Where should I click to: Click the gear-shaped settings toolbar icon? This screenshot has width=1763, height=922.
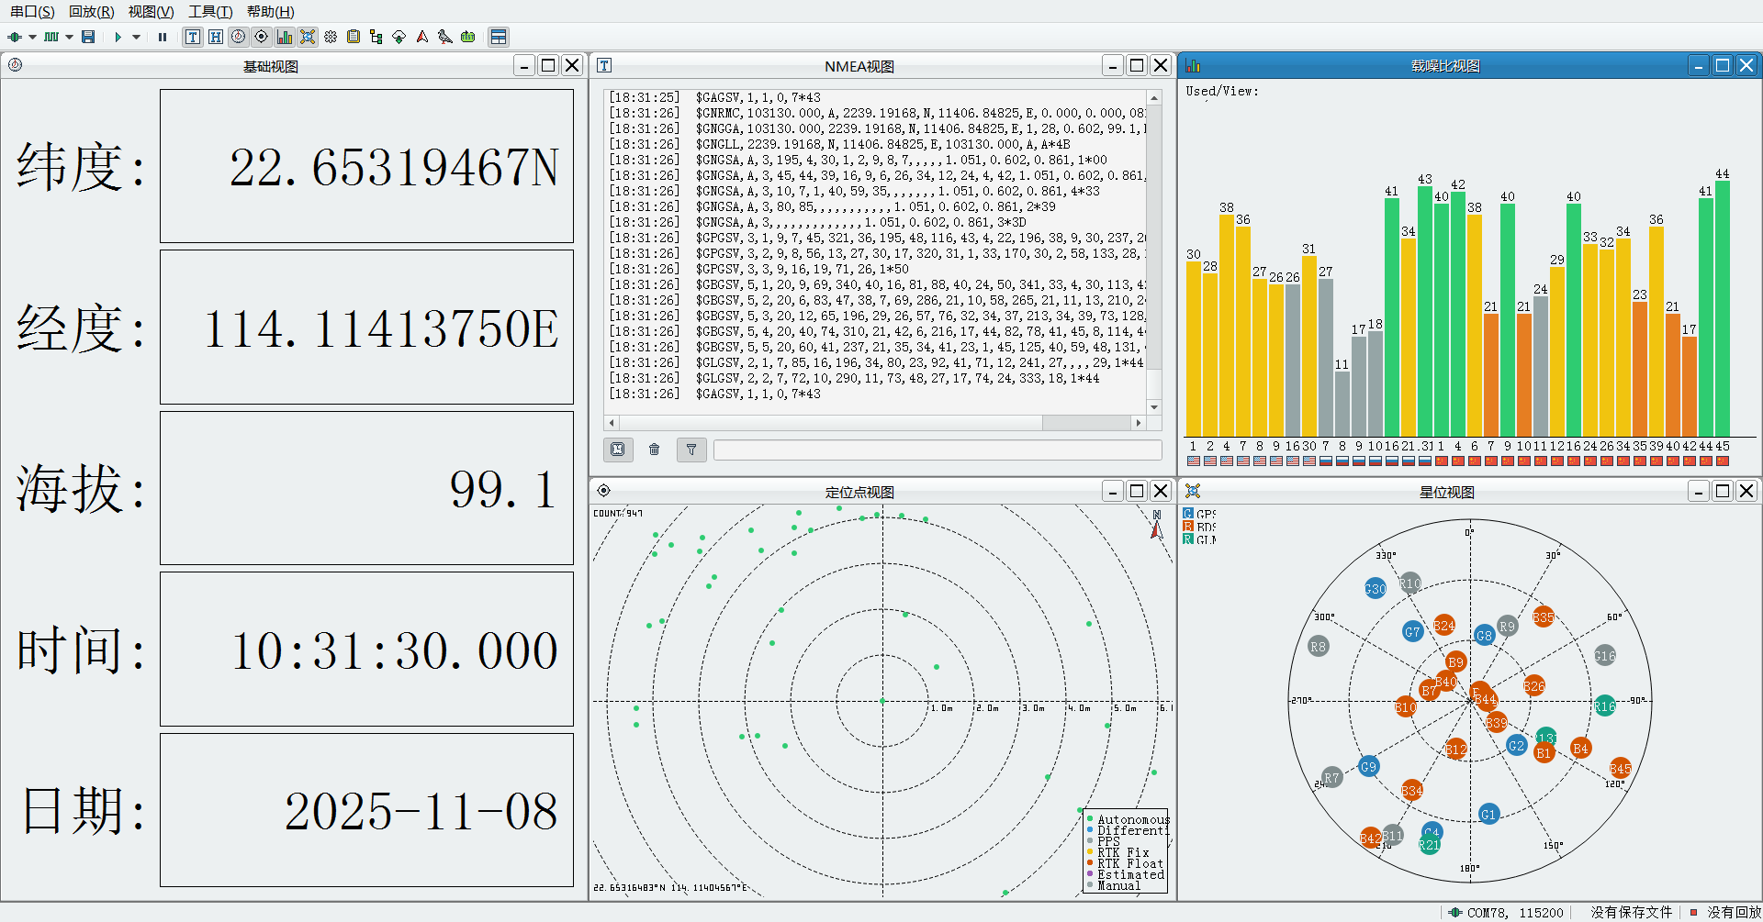coord(331,37)
